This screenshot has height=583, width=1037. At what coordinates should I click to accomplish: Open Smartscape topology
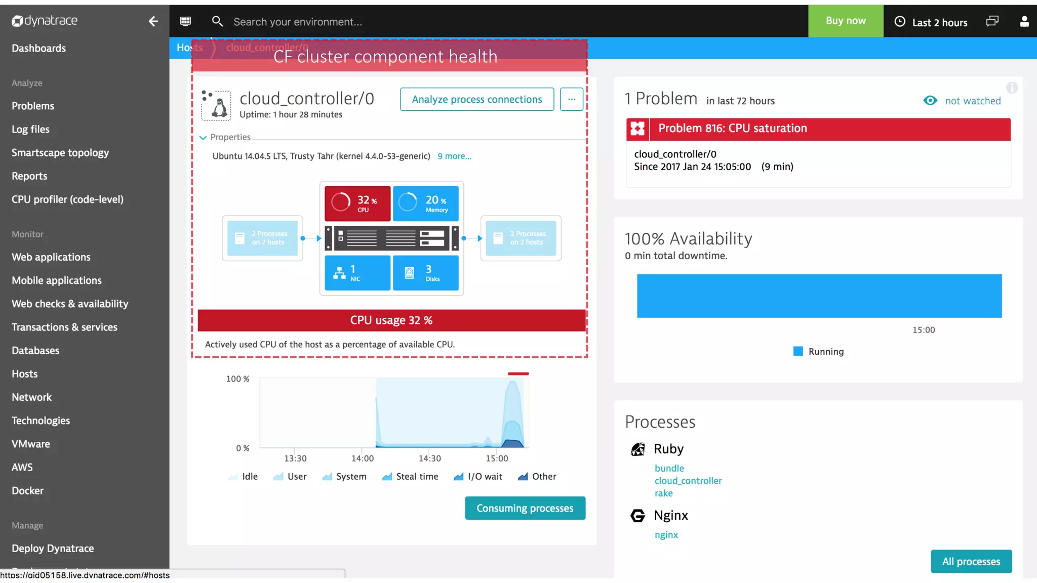coord(60,153)
